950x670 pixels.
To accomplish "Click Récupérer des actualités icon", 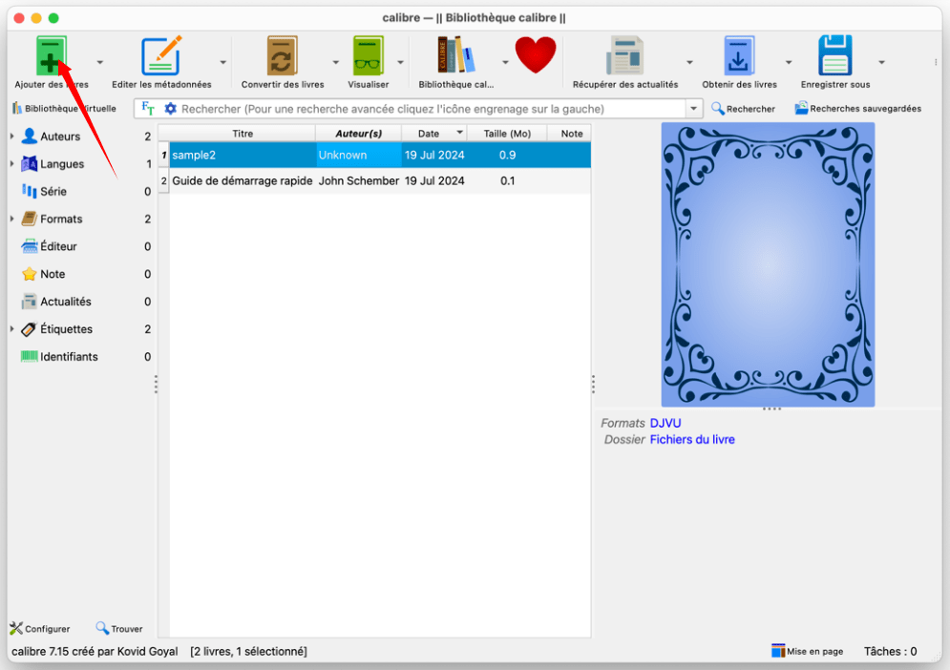I will (624, 55).
